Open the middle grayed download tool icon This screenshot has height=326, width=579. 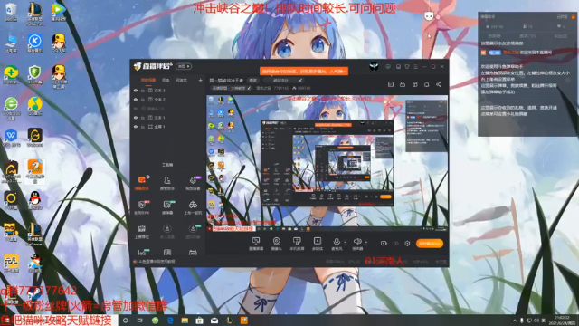point(166,232)
